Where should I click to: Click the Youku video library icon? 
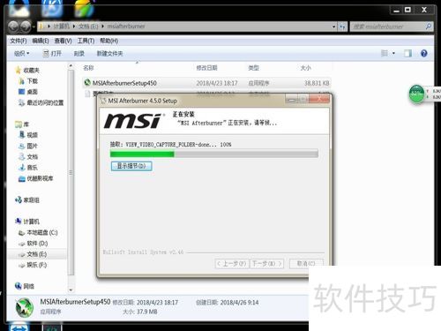coord(21,178)
